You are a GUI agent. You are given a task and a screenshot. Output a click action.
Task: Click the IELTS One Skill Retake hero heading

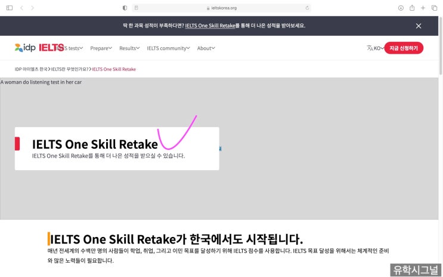(x=95, y=144)
